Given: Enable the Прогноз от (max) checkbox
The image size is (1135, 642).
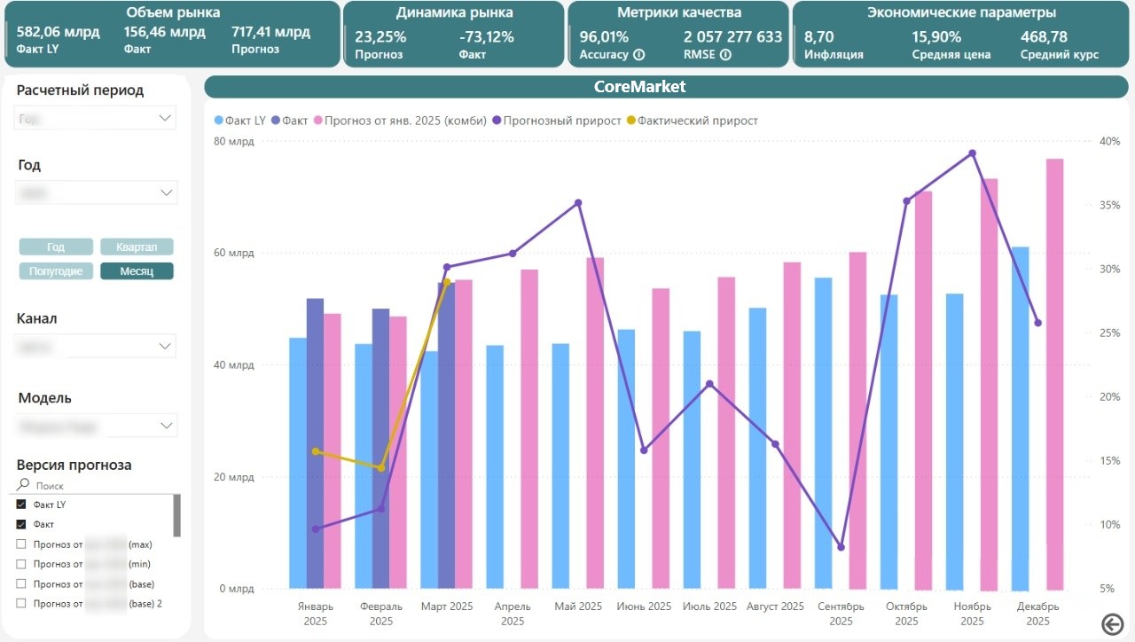Looking at the screenshot, I should (20, 544).
